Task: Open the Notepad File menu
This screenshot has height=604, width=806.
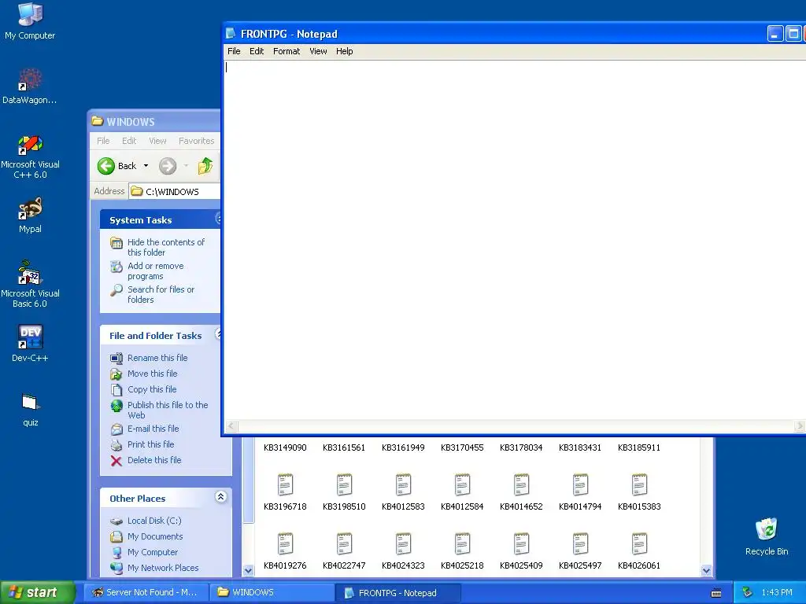Action: pyautogui.click(x=234, y=51)
